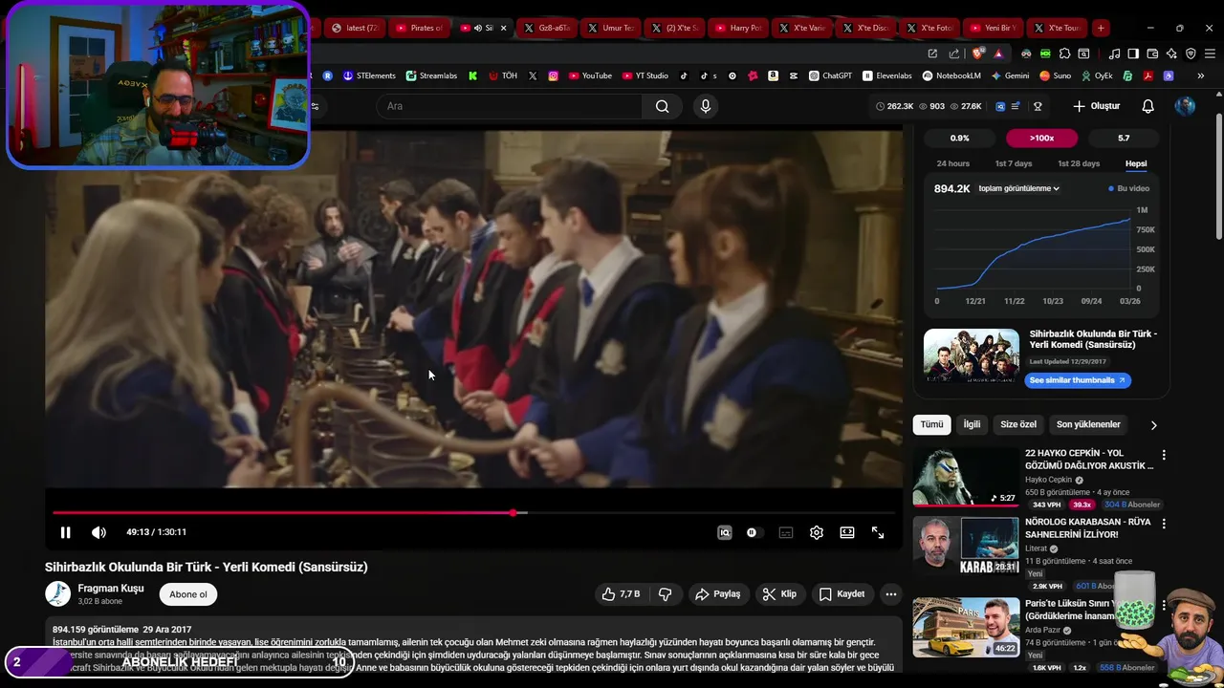The height and width of the screenshot is (688, 1224).
Task: Open YouTube bookmark in bookmarks bar
Action: click(x=590, y=75)
